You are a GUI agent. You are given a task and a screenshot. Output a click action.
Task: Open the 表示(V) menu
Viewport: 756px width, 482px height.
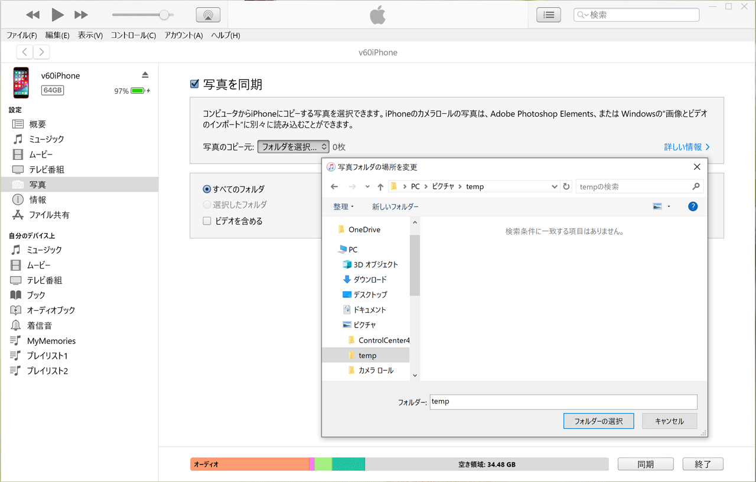pyautogui.click(x=90, y=35)
